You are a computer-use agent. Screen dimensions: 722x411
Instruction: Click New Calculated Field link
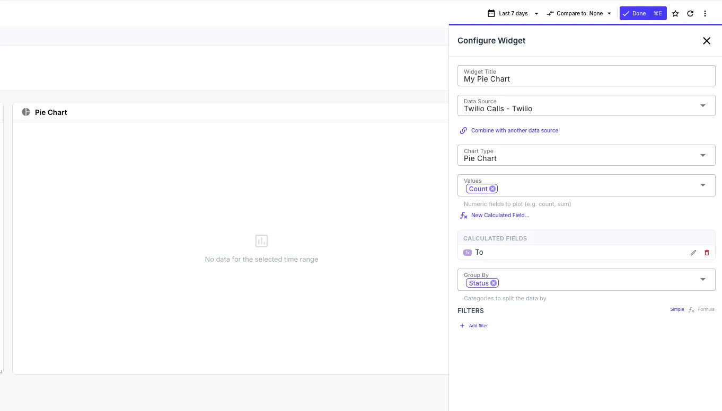tap(500, 216)
